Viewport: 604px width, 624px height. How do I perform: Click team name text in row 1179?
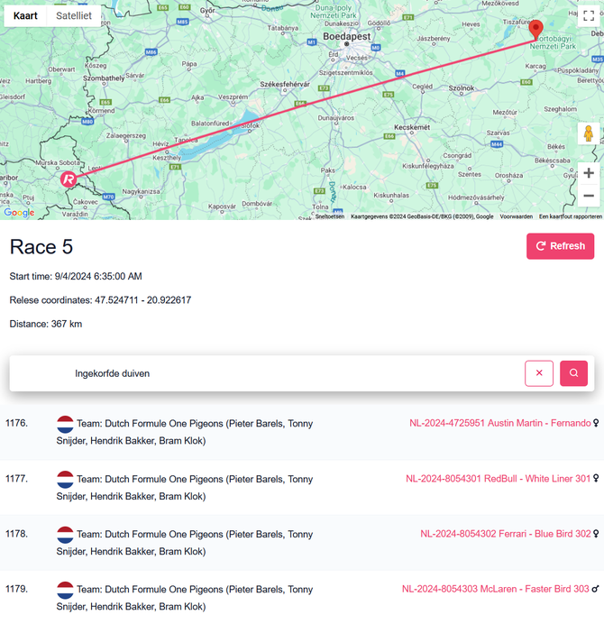point(185,598)
